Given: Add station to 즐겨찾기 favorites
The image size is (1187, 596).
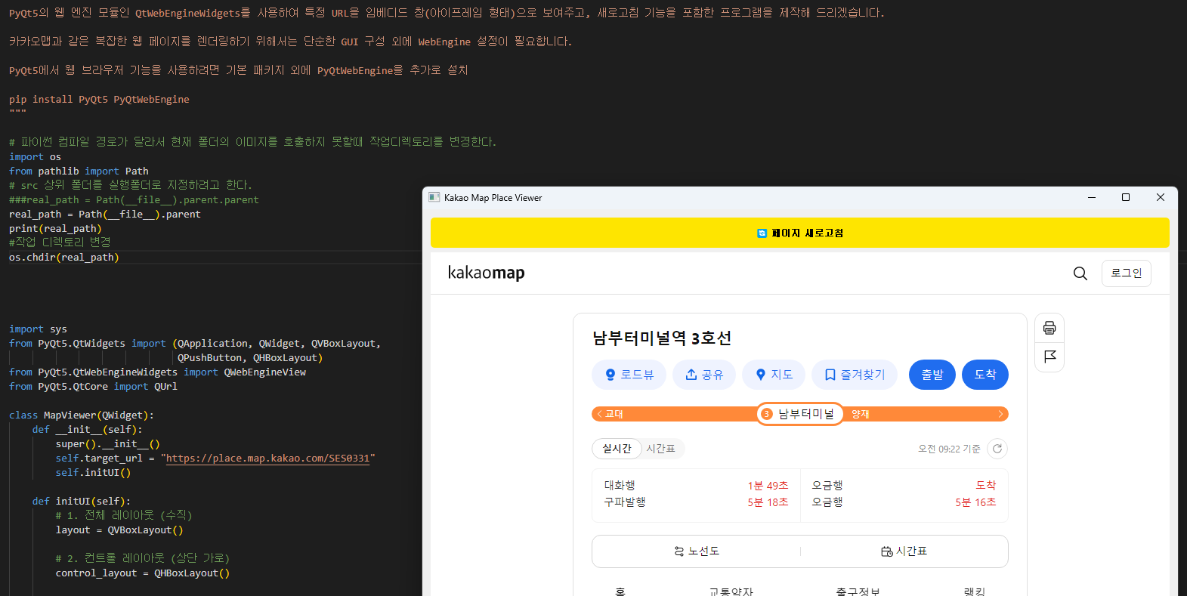Looking at the screenshot, I should (x=854, y=375).
